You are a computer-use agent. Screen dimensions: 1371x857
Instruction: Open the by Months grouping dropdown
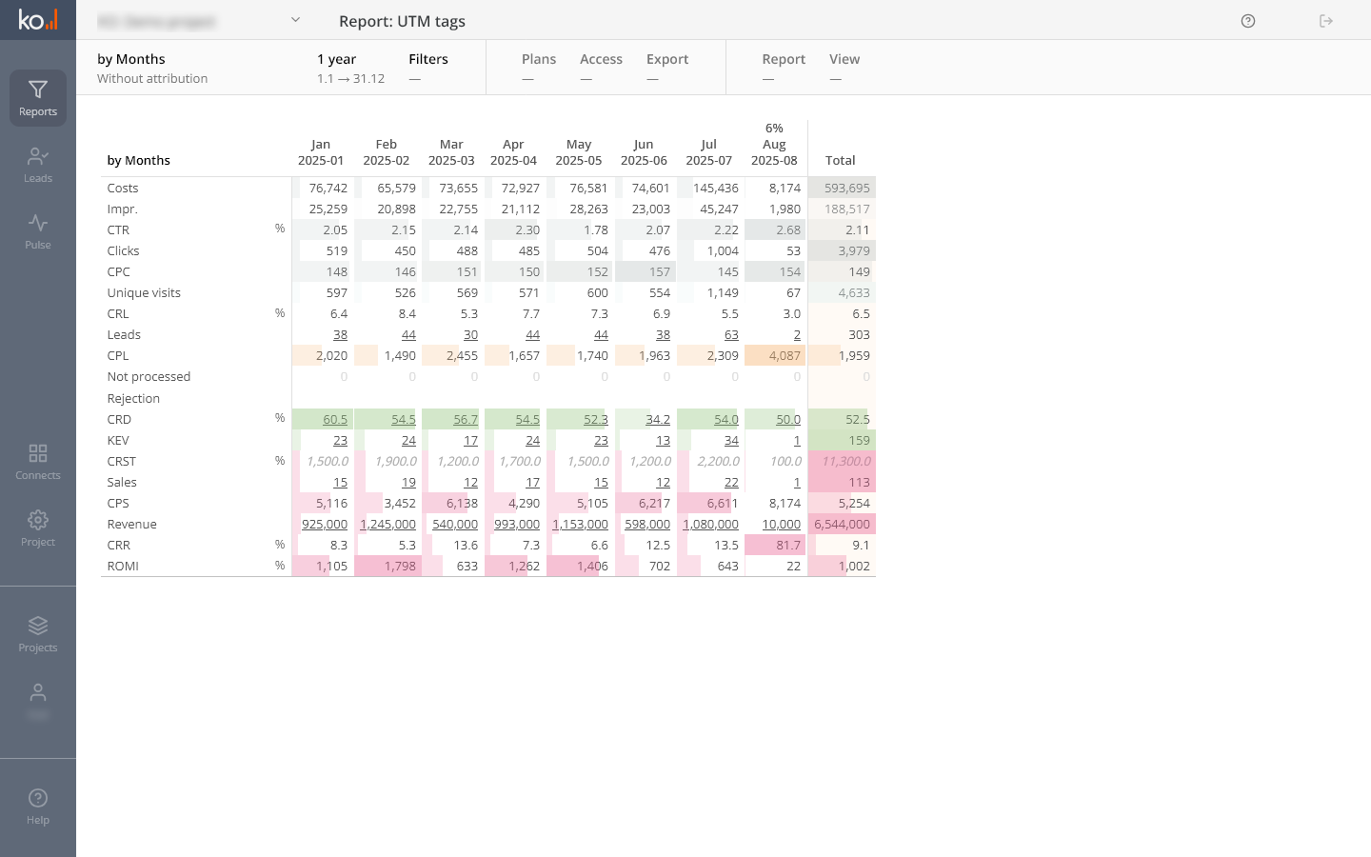click(131, 59)
